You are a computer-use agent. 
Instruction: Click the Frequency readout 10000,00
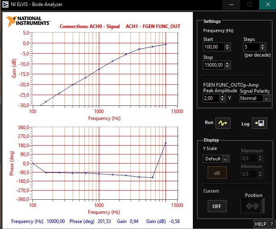55,221
